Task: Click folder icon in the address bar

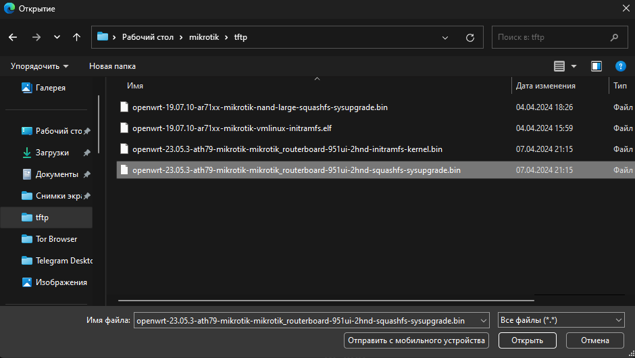Action: [103, 37]
